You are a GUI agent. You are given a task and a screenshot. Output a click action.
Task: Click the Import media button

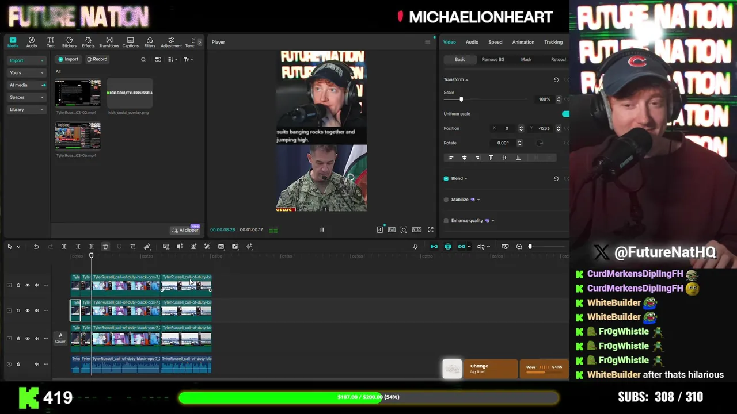point(68,59)
